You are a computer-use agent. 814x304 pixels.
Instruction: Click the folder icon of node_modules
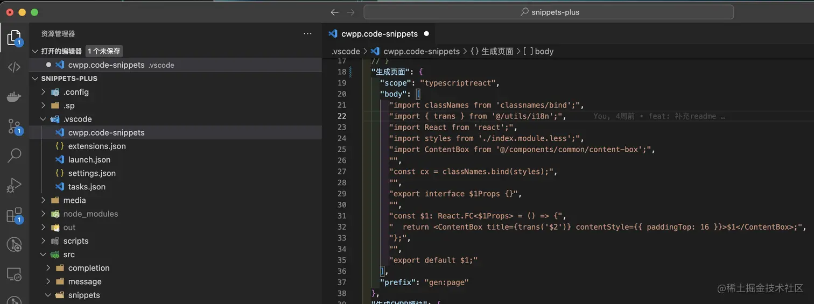coord(54,214)
